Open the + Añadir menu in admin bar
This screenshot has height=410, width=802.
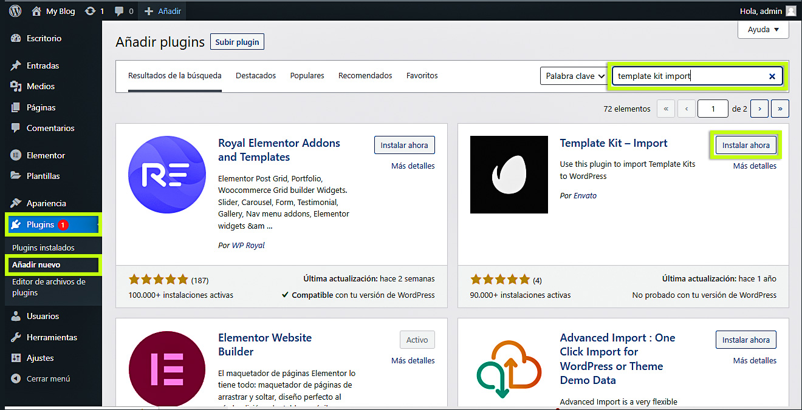(x=163, y=11)
